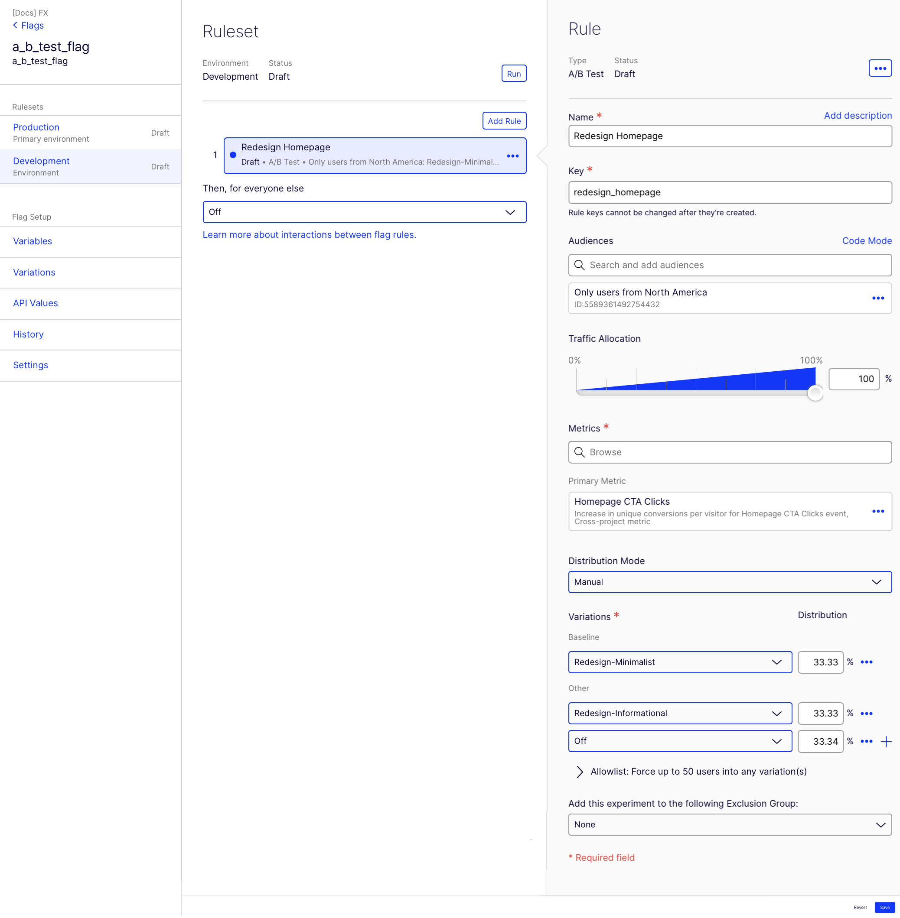This screenshot has height=918, width=900.
Task: Open options for the Off variation row
Action: coord(866,741)
